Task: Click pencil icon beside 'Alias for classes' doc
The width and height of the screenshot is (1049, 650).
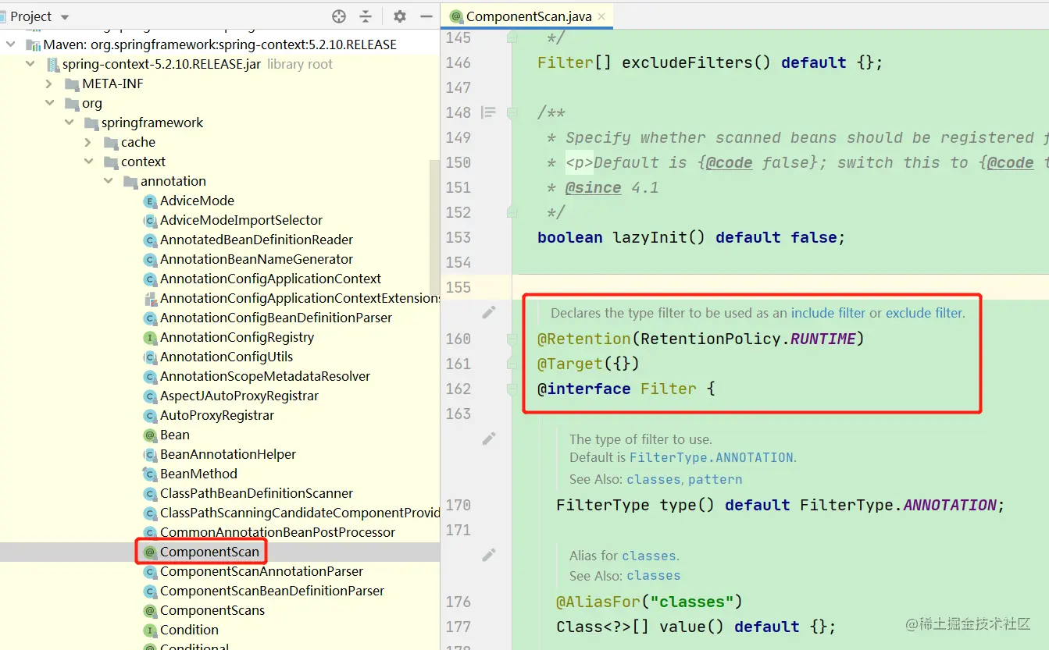Action: [489, 555]
